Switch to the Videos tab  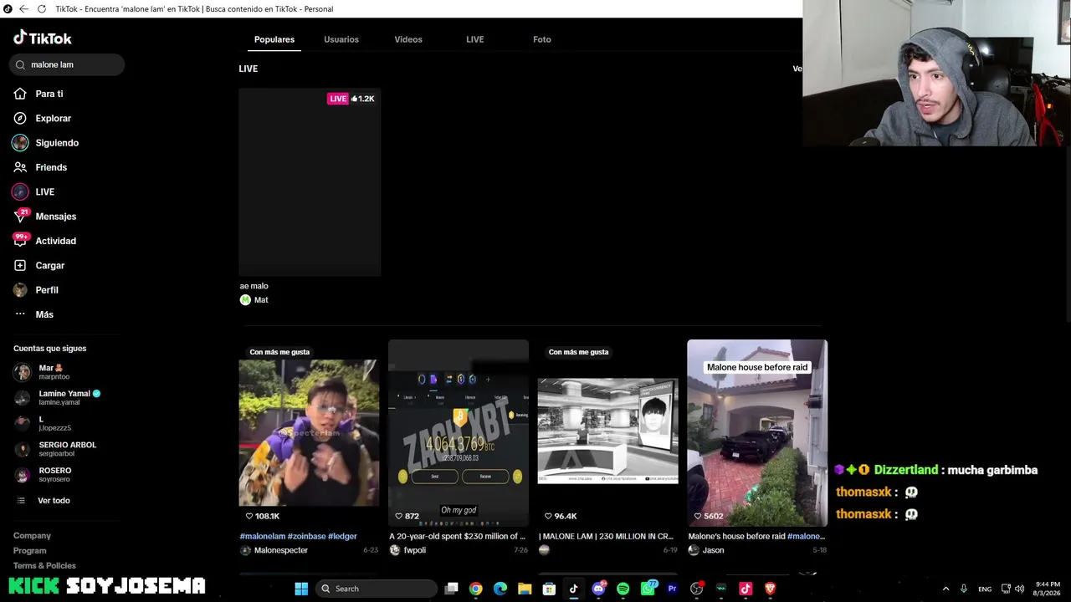[408, 39]
